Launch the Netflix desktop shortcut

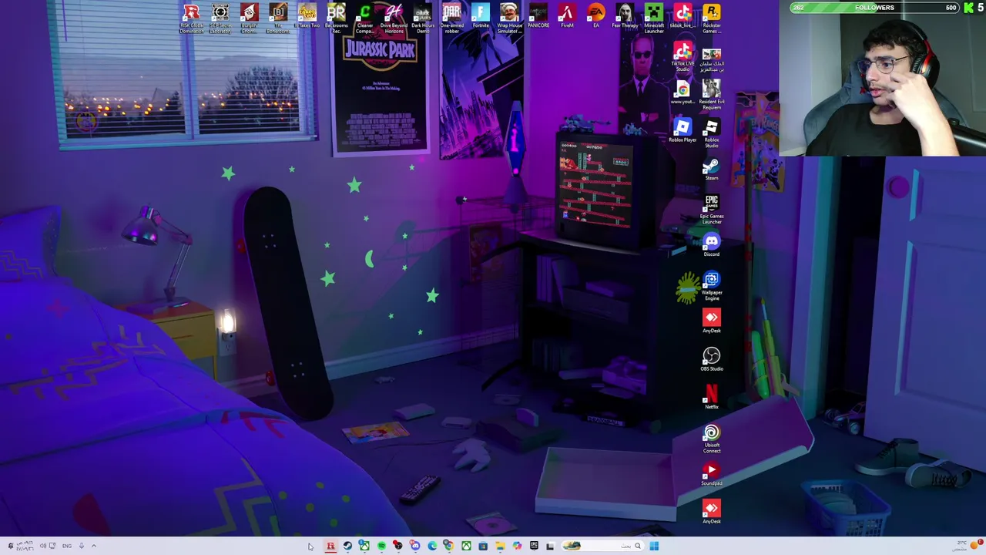711,397
